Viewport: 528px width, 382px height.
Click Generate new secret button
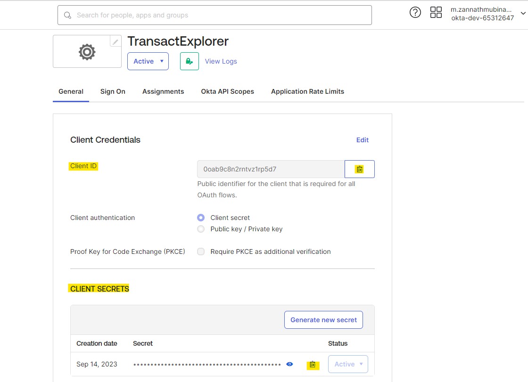(x=323, y=320)
